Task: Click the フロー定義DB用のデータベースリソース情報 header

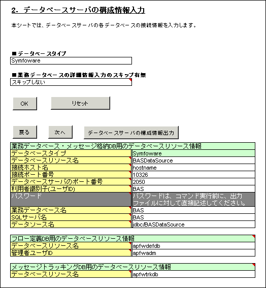Action: pos(132,239)
